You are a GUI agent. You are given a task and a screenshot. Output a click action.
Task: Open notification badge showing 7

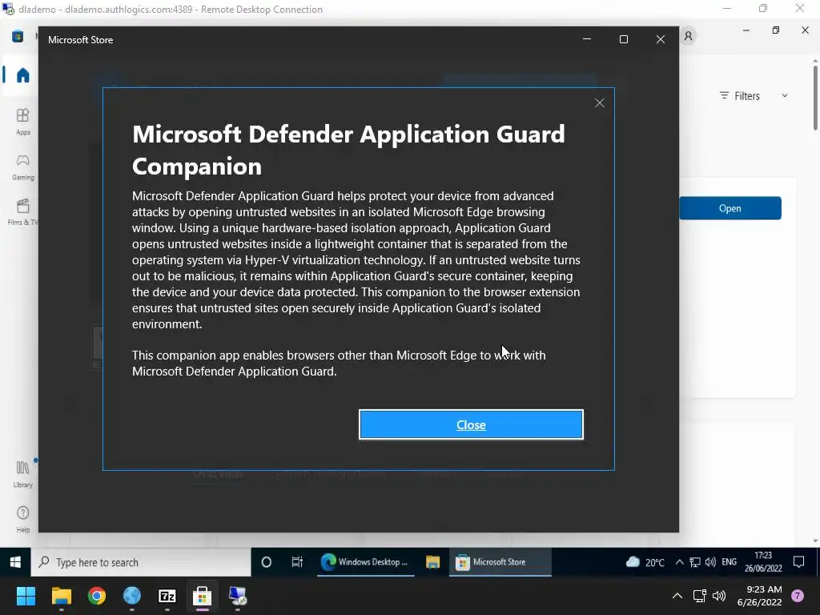[x=798, y=596]
